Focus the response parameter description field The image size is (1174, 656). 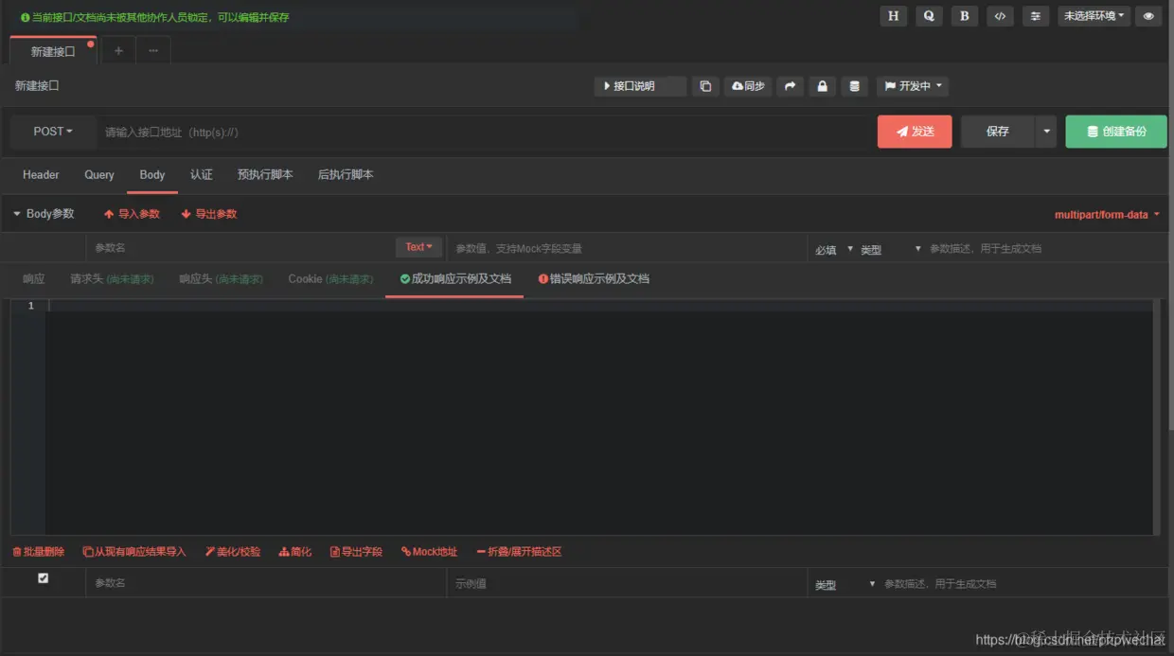[x=1024, y=583]
